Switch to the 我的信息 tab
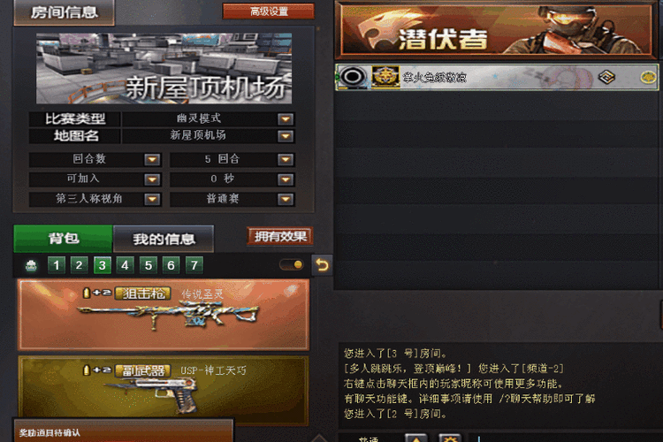 point(164,239)
